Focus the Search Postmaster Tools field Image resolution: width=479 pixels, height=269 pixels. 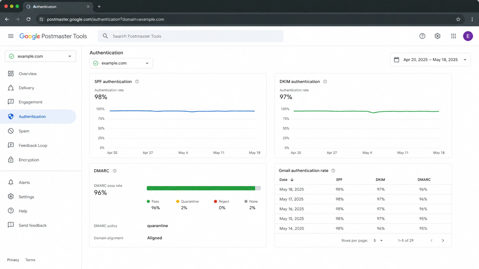[191, 36]
